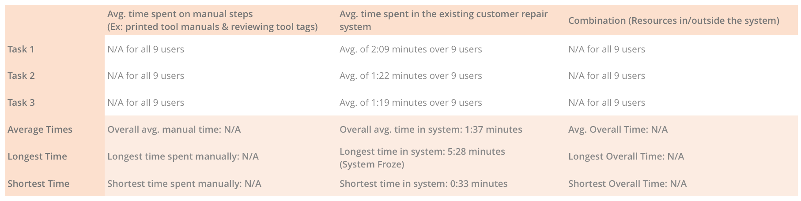
Task: Click the existing customer repair system header
Action: tap(443, 20)
